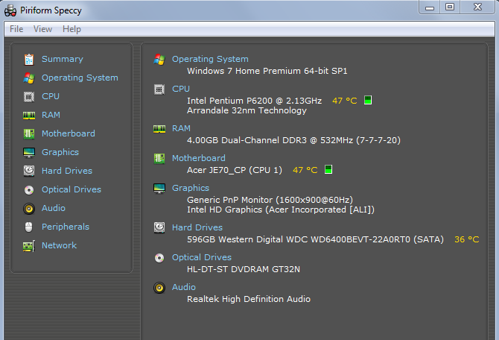The height and width of the screenshot is (340, 499).
Task: Open the Network icon in sidebar
Action: click(x=29, y=245)
